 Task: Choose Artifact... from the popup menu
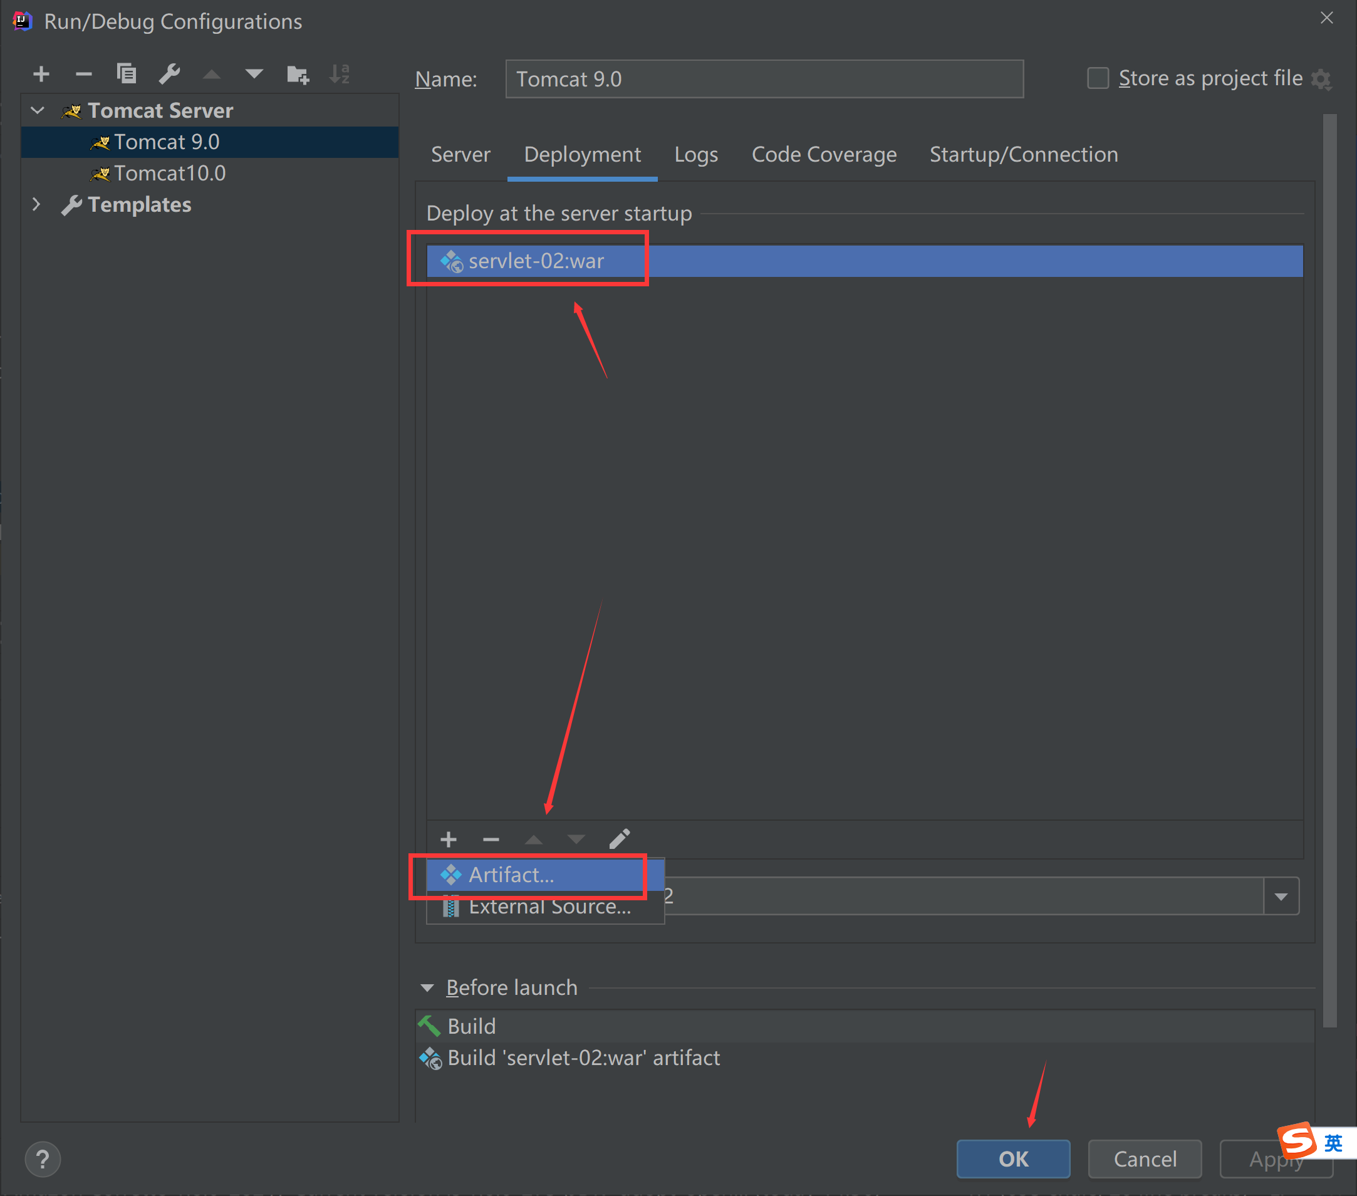[x=511, y=875]
